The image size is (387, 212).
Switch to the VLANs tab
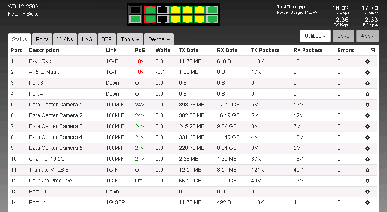(x=65, y=39)
